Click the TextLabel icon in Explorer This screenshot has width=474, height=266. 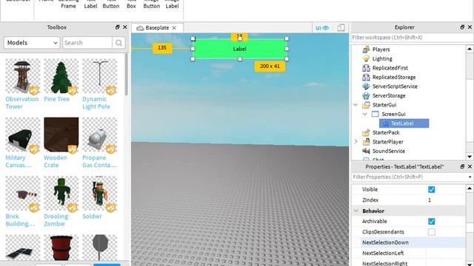(384, 123)
